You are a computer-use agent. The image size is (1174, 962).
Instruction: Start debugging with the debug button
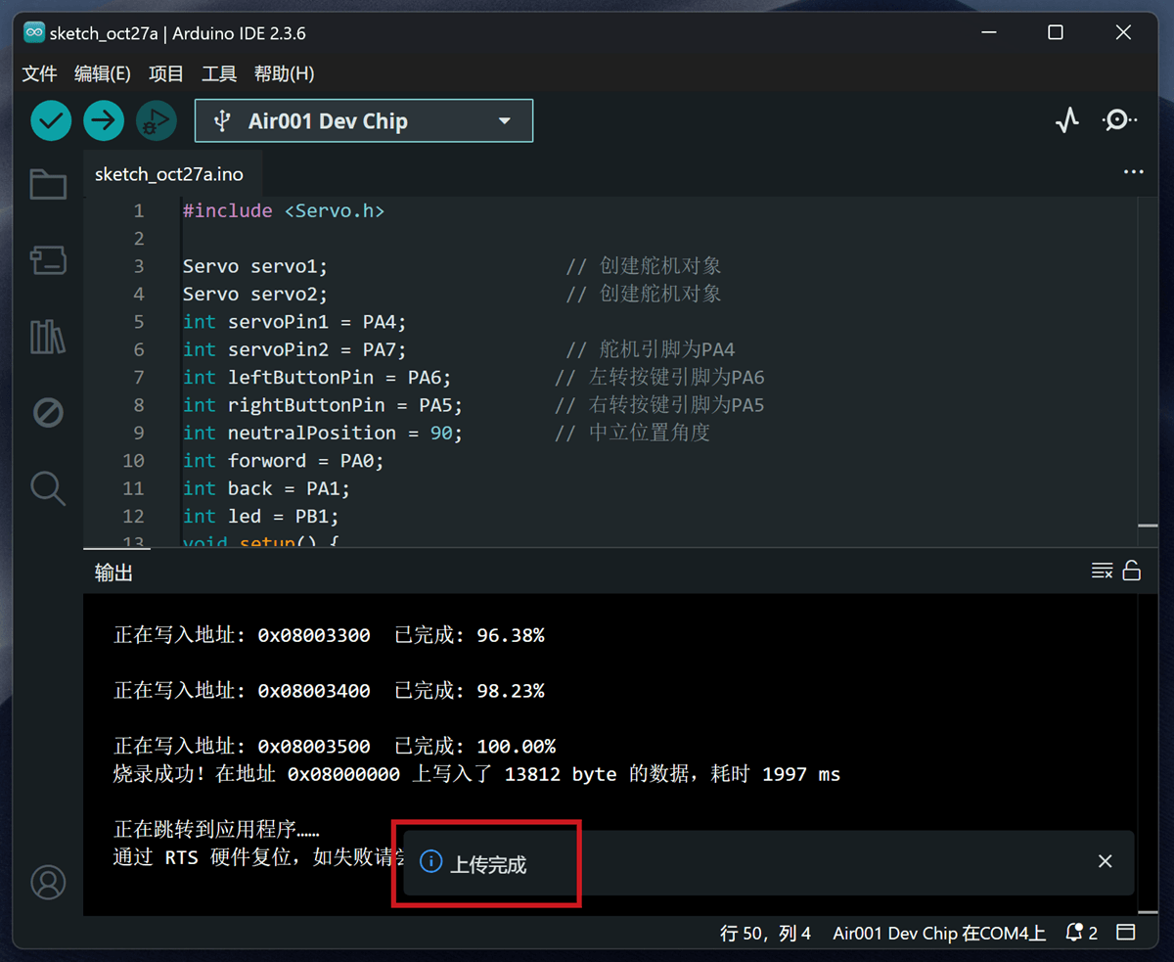(157, 121)
